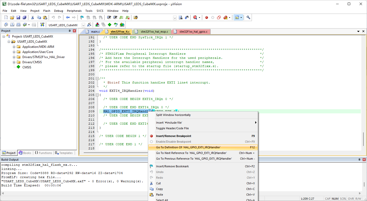Click Insert/Remove Bookmark in context menu

click(203, 166)
